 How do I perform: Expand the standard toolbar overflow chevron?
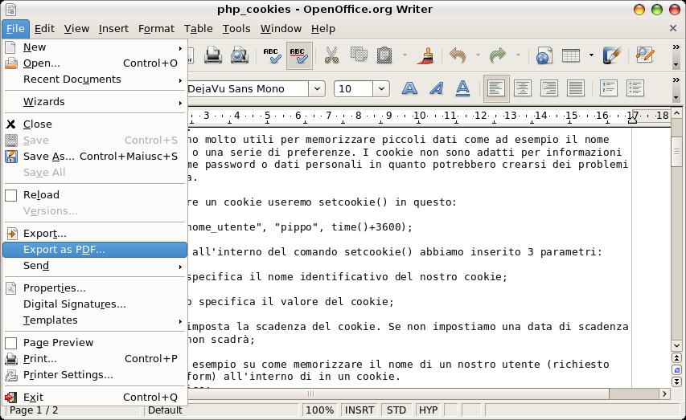[676, 47]
